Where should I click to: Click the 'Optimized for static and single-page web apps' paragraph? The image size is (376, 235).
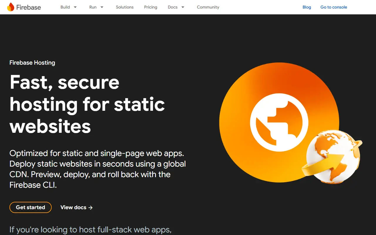pyautogui.click(x=98, y=169)
